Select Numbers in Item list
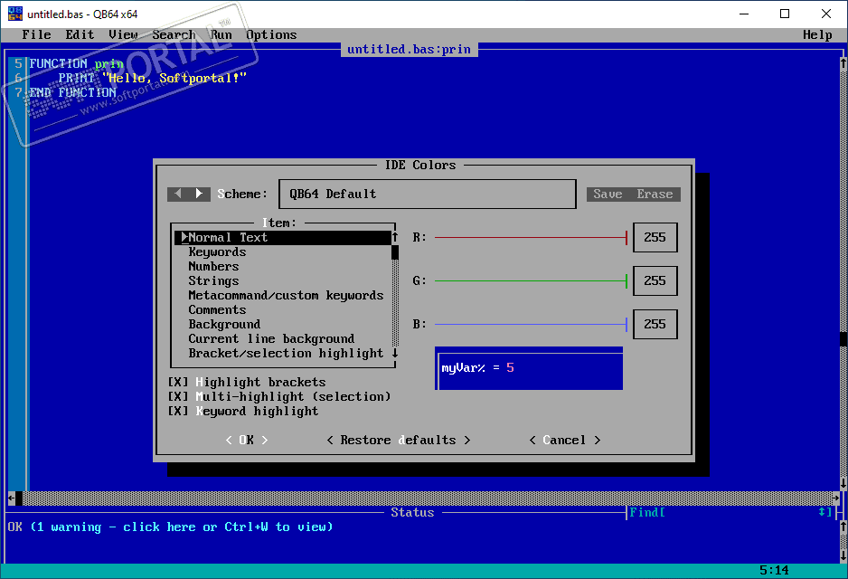This screenshot has width=848, height=579. pyautogui.click(x=283, y=266)
